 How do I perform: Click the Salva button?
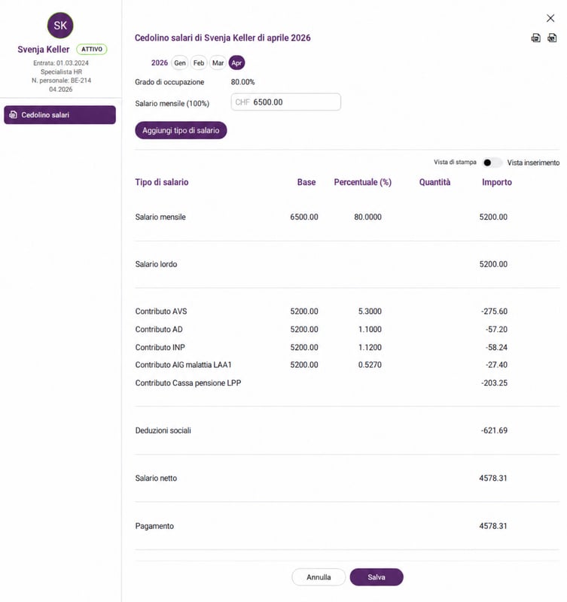click(x=376, y=577)
